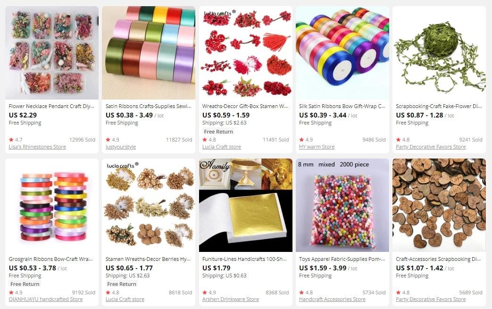Visit QIANHUAYU handcrafted Store
Screen dimensions: 492x309
pyautogui.click(x=46, y=299)
